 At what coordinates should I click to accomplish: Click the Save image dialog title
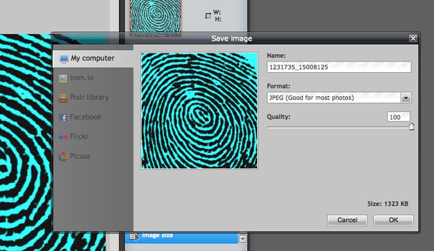pos(232,39)
